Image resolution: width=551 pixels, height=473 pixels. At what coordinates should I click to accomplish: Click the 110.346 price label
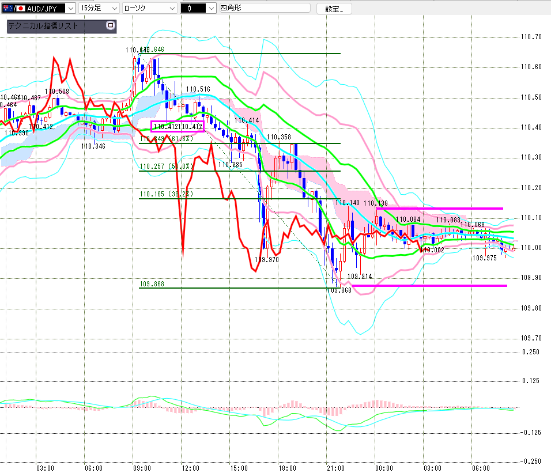pos(93,146)
